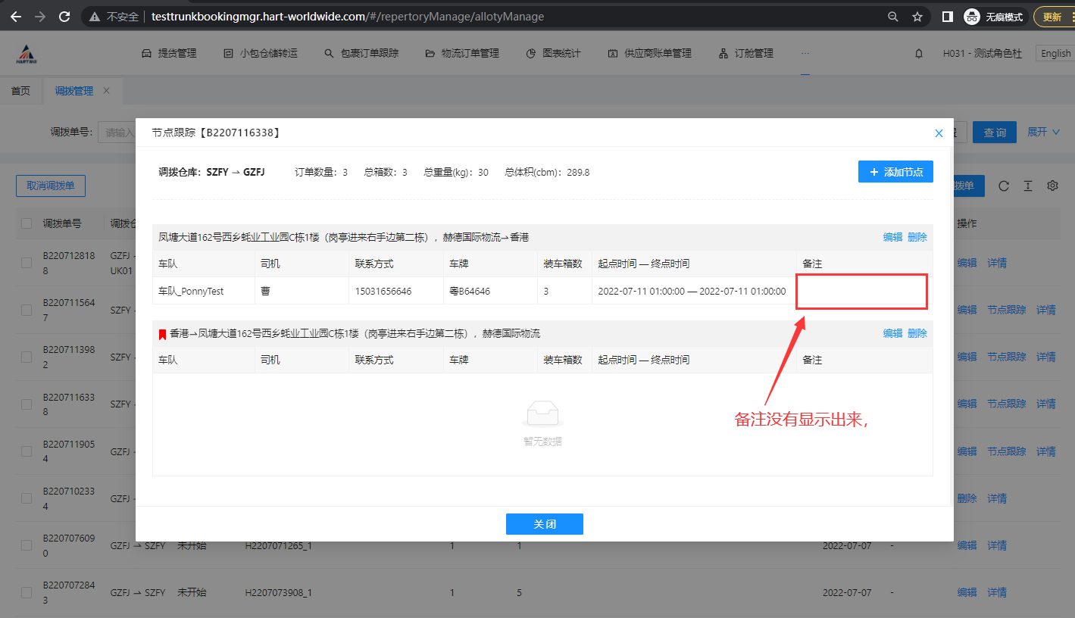This screenshot has height=618, width=1075.
Task: Bookmark this page with the star icon
Action: tap(917, 17)
